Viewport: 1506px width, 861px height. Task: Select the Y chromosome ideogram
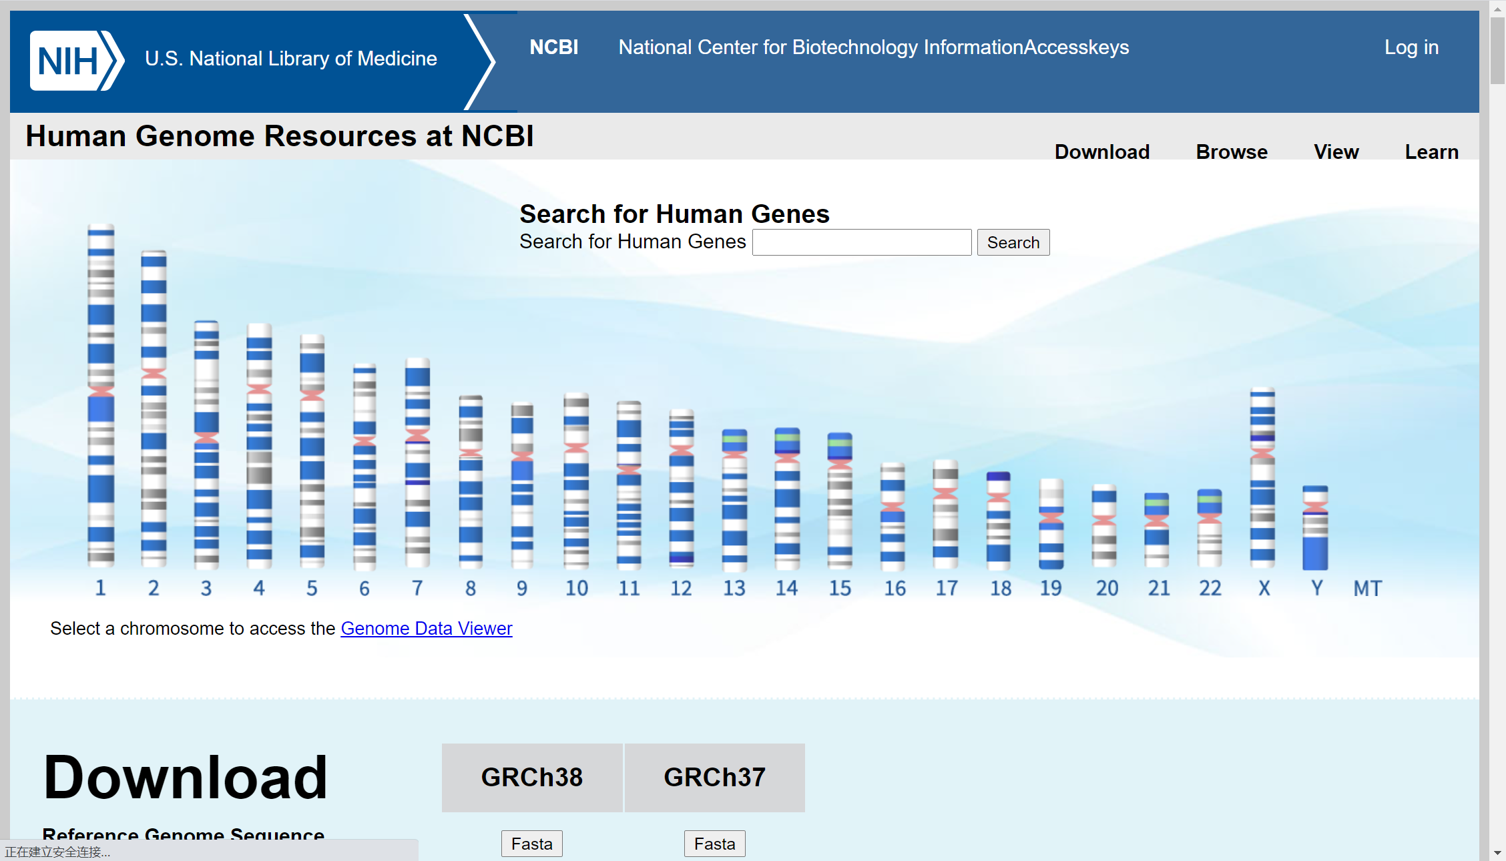click(x=1315, y=527)
